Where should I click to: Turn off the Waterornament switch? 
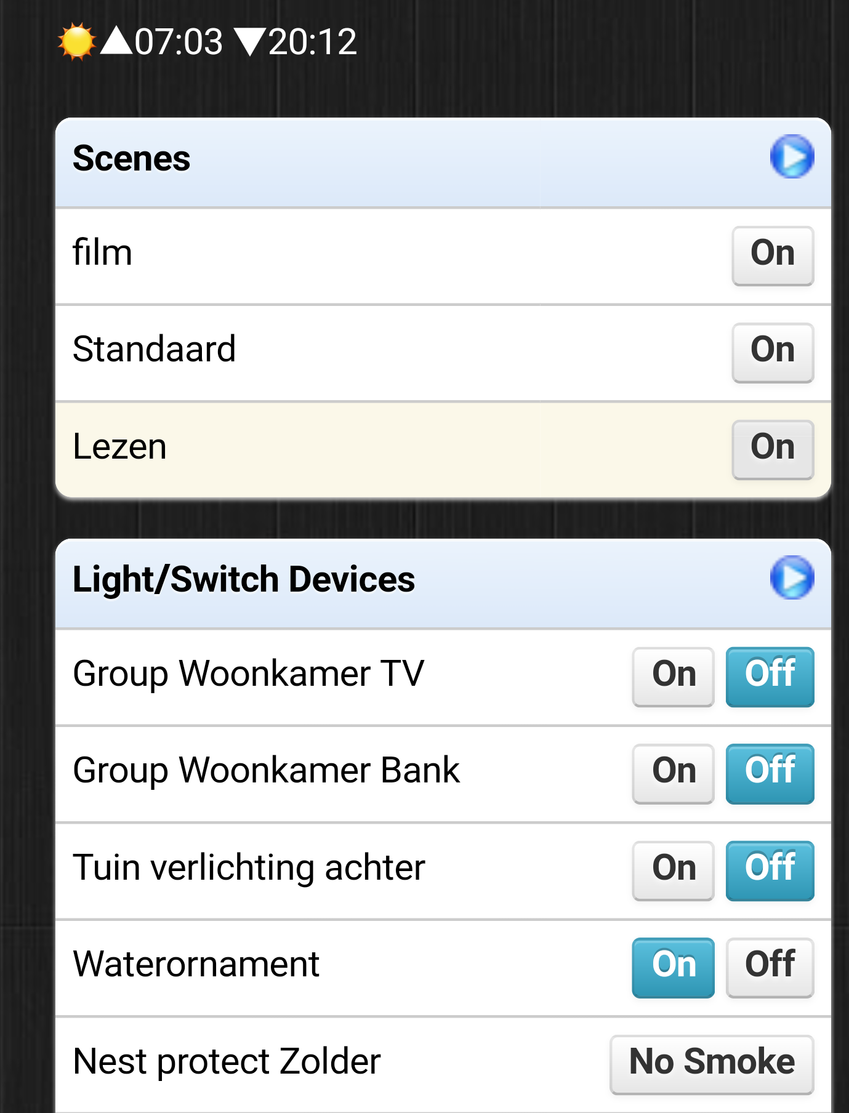[770, 968]
